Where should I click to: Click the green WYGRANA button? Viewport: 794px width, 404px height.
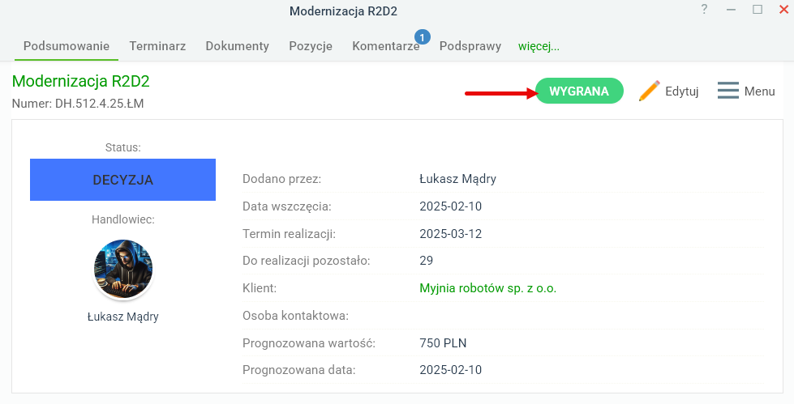579,91
